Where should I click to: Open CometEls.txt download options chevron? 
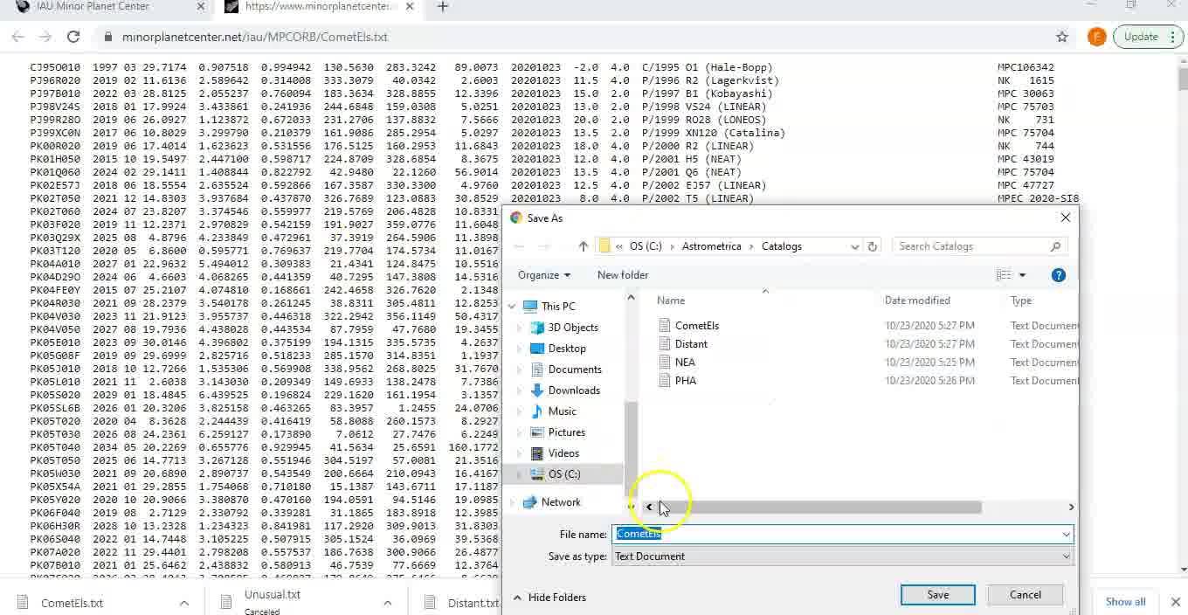pos(184,603)
